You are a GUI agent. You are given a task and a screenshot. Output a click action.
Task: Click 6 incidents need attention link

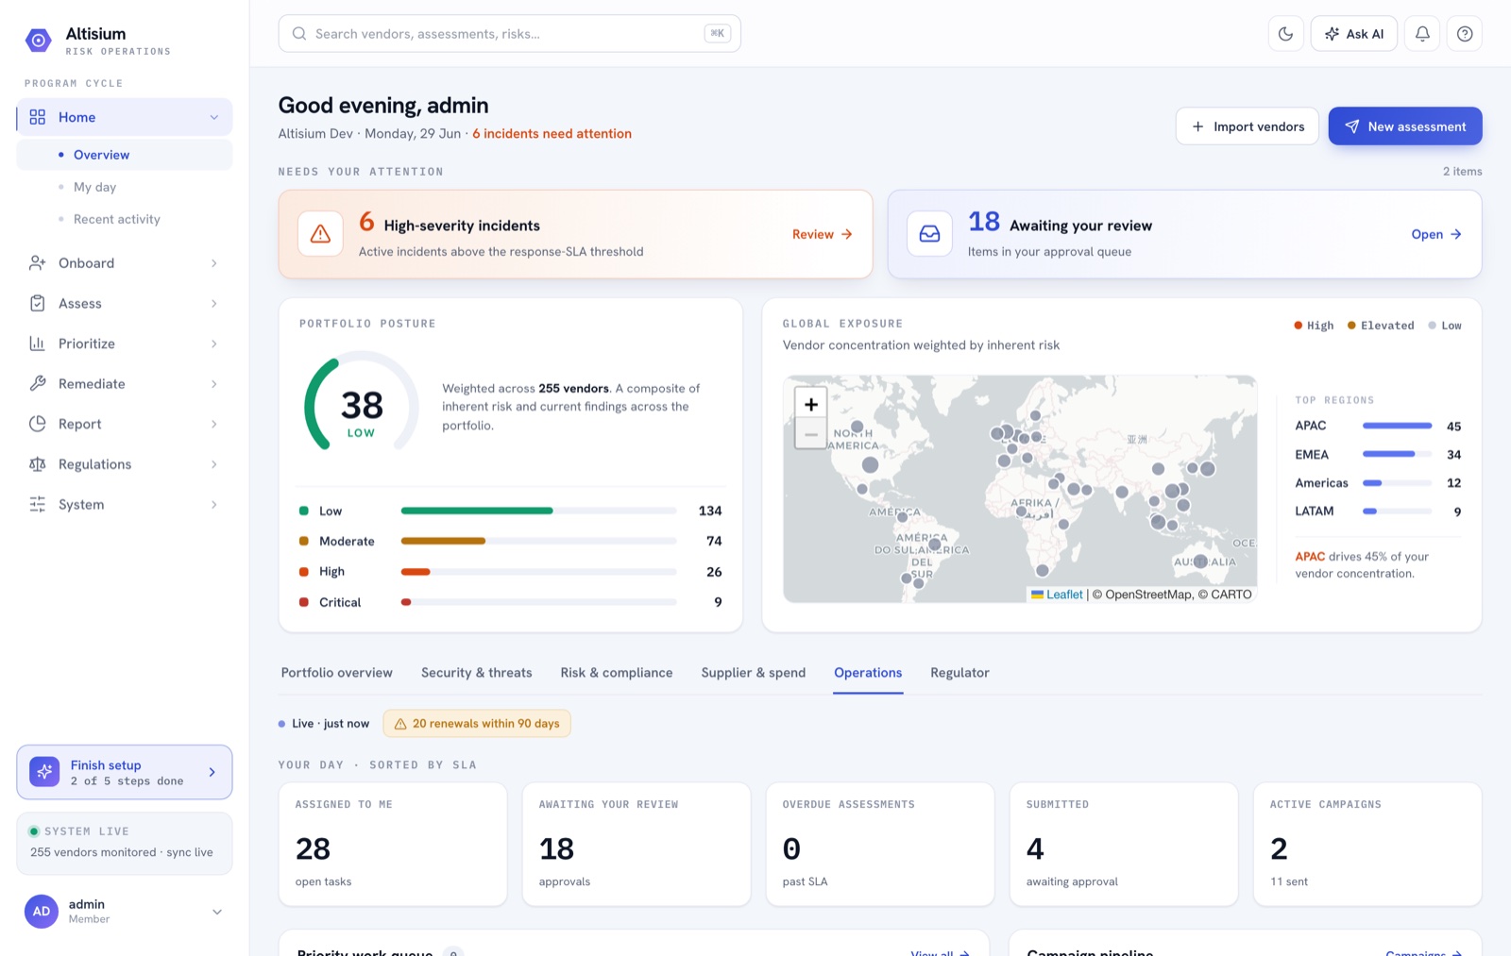pyautogui.click(x=552, y=134)
